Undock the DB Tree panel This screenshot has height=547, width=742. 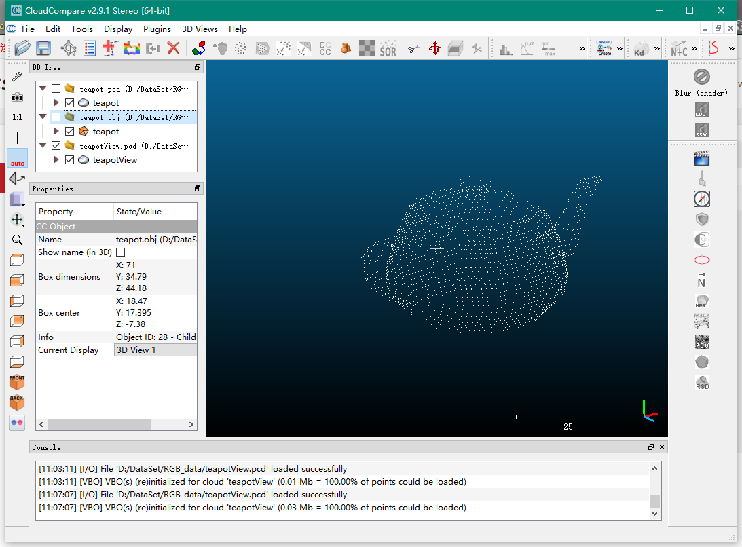(x=198, y=67)
